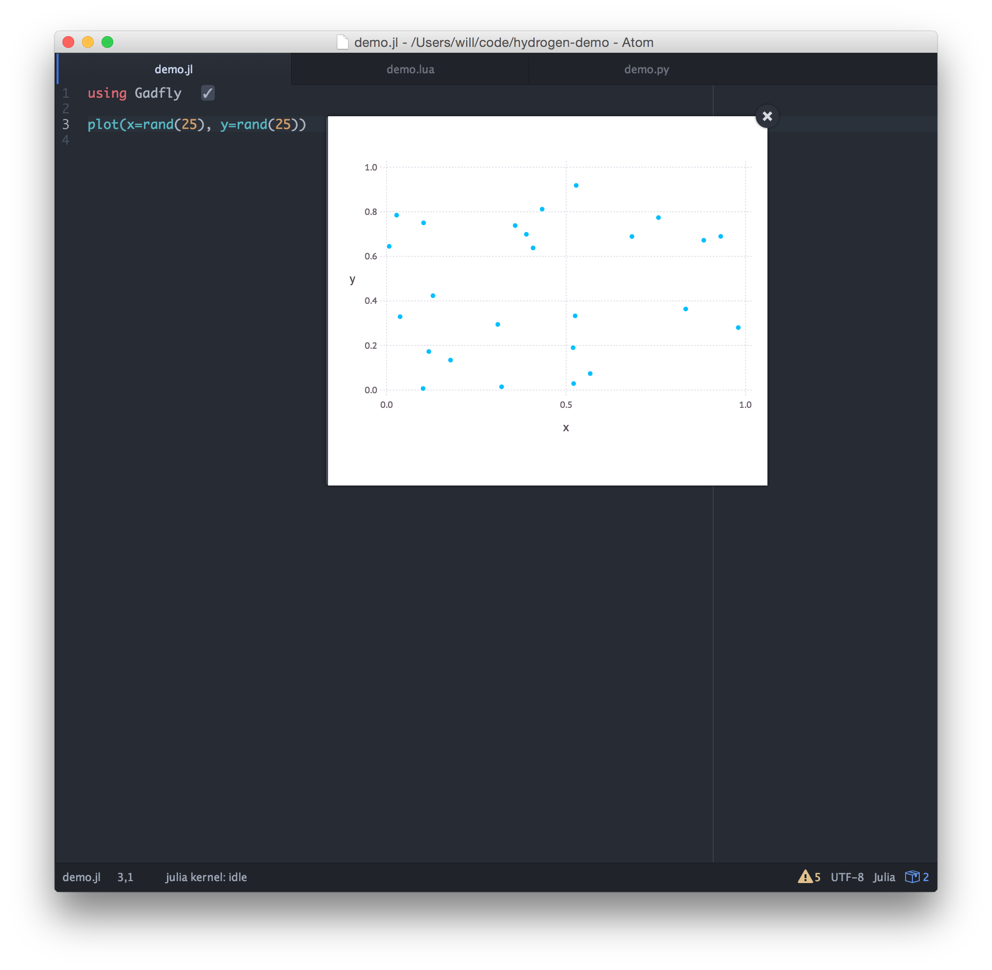The height and width of the screenshot is (970, 992).
Task: Click the document icon in the title bar
Action: 343,42
